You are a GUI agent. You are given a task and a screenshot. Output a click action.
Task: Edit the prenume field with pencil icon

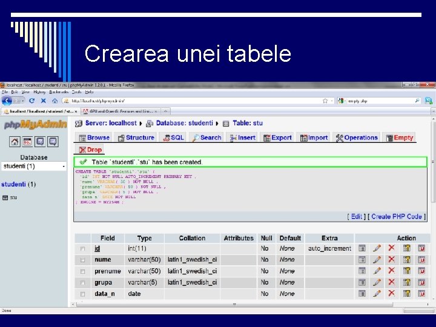coord(377,271)
